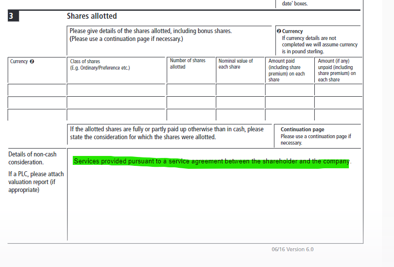This screenshot has width=394, height=267.
Task: Click the 'Continuation page' heading
Action: [302, 130]
